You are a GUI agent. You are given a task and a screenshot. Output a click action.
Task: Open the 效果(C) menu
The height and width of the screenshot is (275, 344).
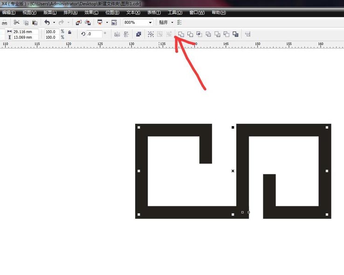(91, 13)
